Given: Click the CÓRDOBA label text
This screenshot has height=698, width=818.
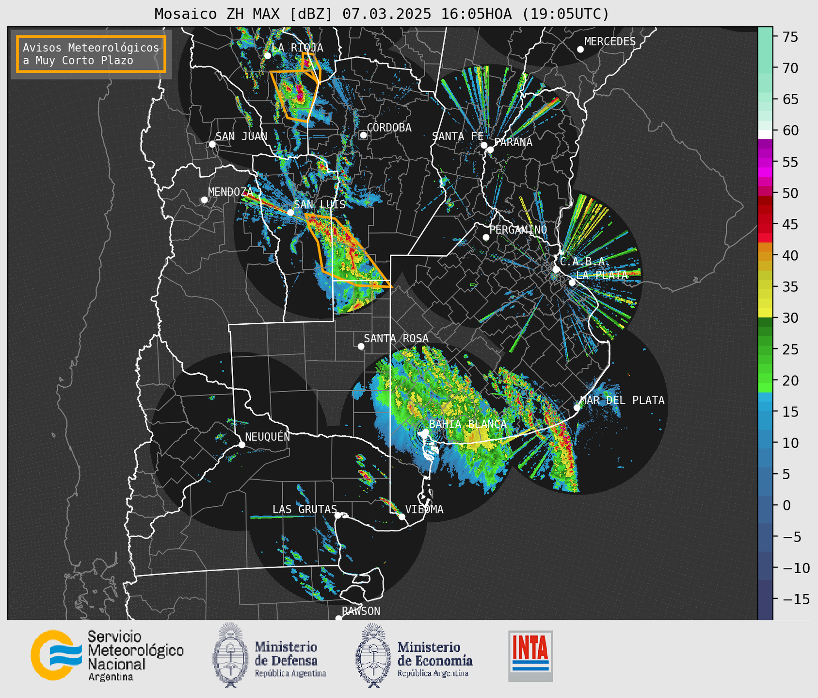Looking at the screenshot, I should [389, 128].
